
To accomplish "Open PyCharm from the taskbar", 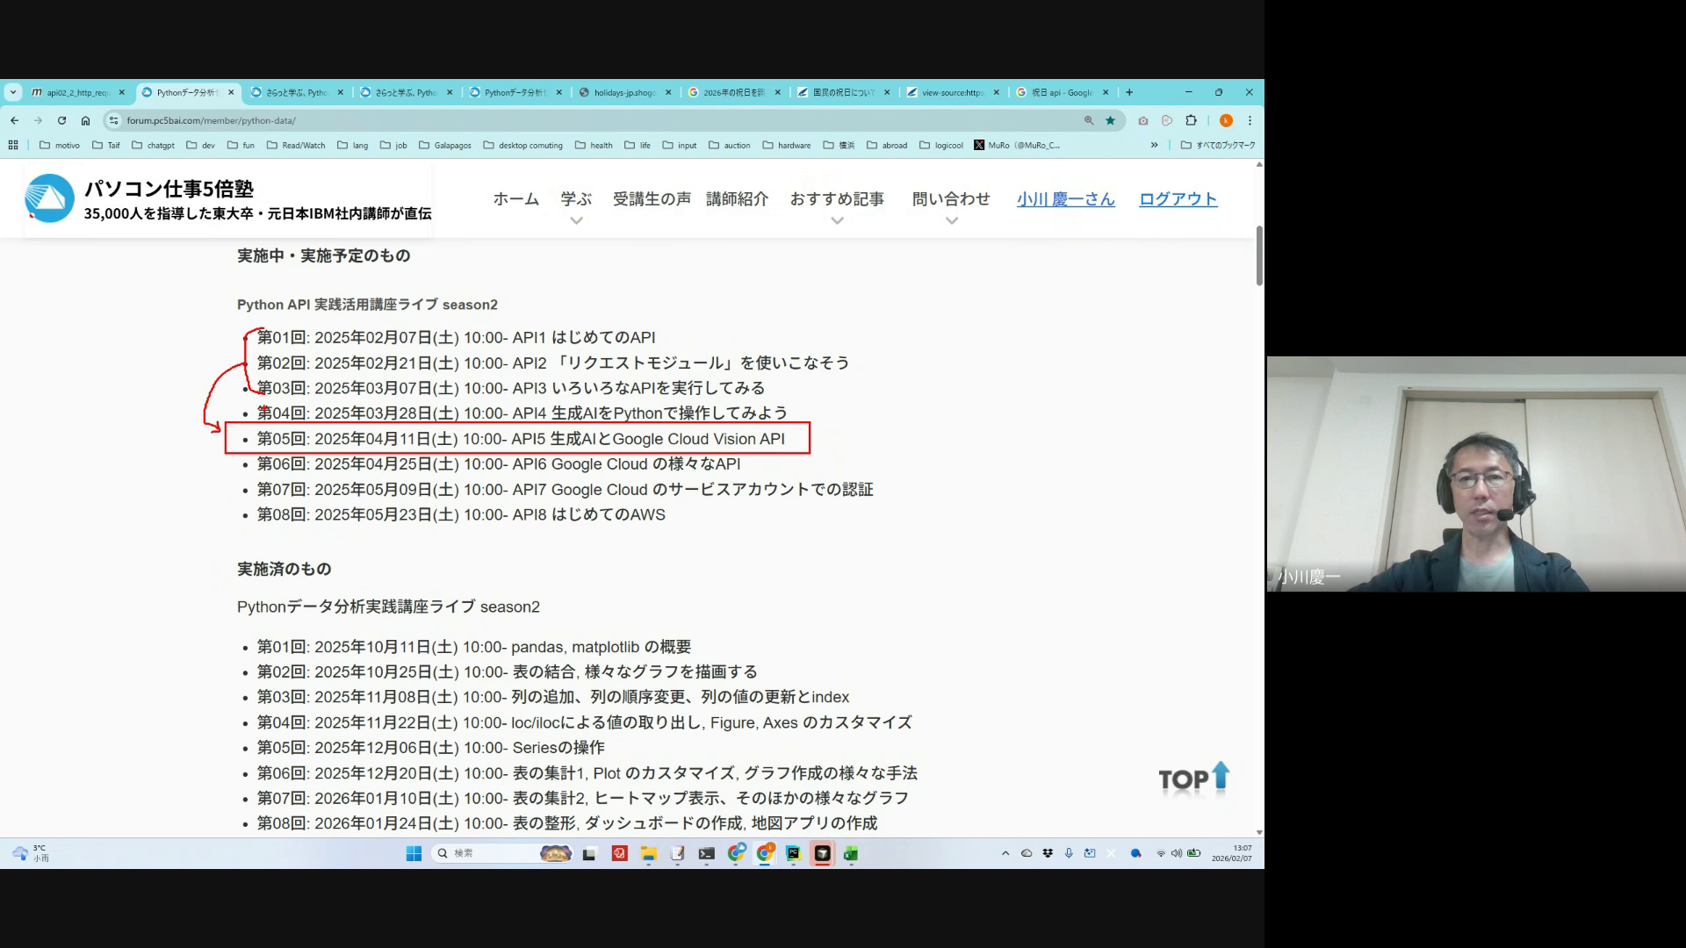I will click(793, 853).
